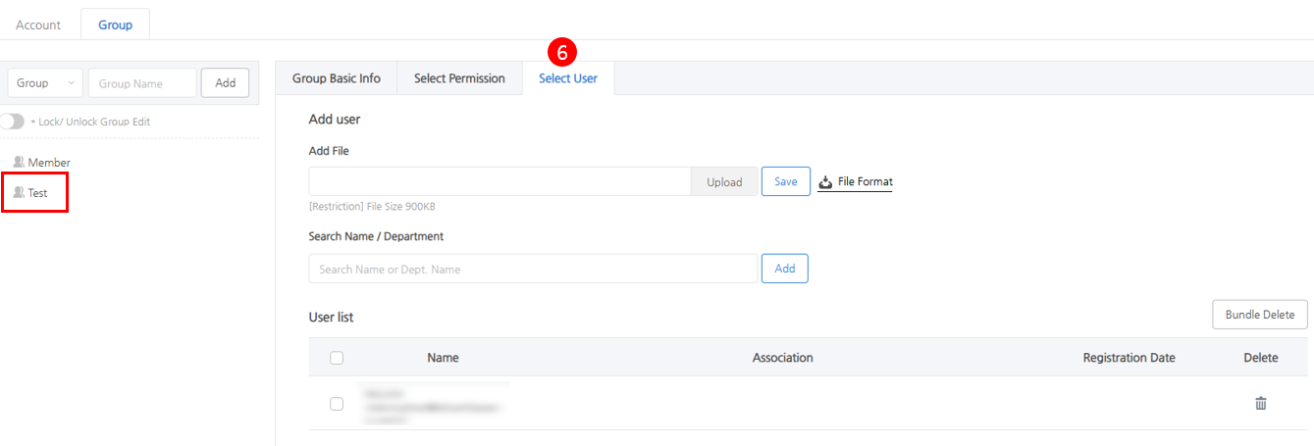This screenshot has width=1314, height=446.
Task: Click the Upload button
Action: click(x=724, y=182)
